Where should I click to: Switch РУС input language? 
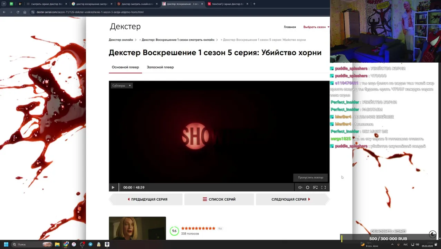click(406, 245)
